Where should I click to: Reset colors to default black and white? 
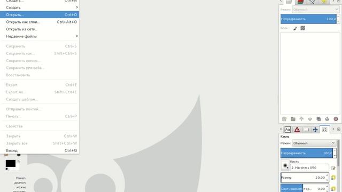7,169
